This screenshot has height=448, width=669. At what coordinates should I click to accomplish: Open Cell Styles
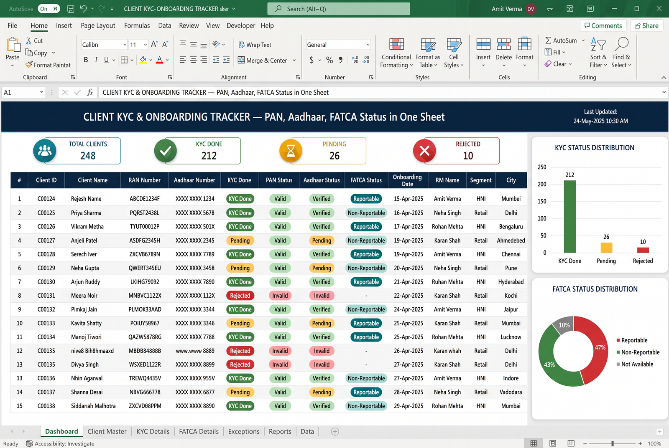pos(454,53)
